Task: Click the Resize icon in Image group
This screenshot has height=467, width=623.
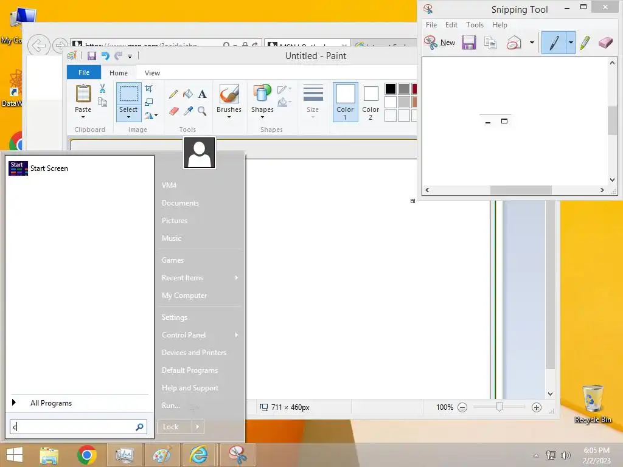Action: click(x=149, y=102)
